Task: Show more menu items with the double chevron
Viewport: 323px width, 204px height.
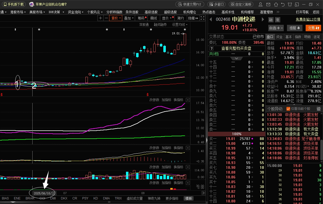Action: pyautogui.click(x=278, y=12)
